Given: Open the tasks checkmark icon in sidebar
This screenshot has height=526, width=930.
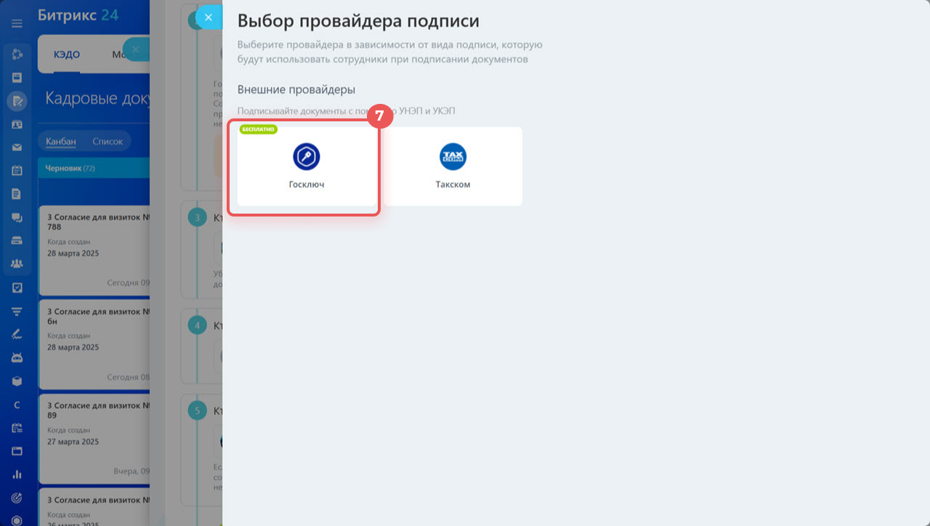Looking at the screenshot, I should click(17, 288).
